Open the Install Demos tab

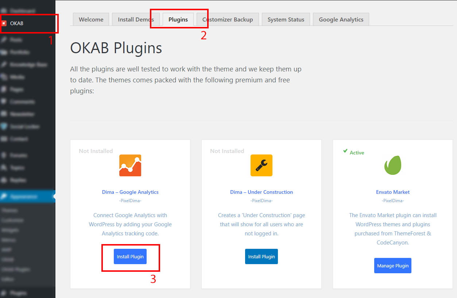(136, 19)
